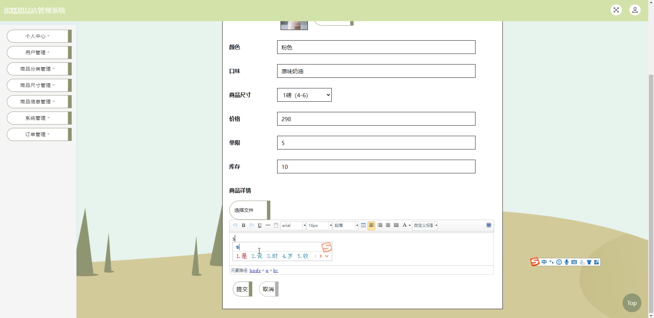This screenshot has height=318, width=654.
Task: Select IME candidate 是
Action: (242, 256)
